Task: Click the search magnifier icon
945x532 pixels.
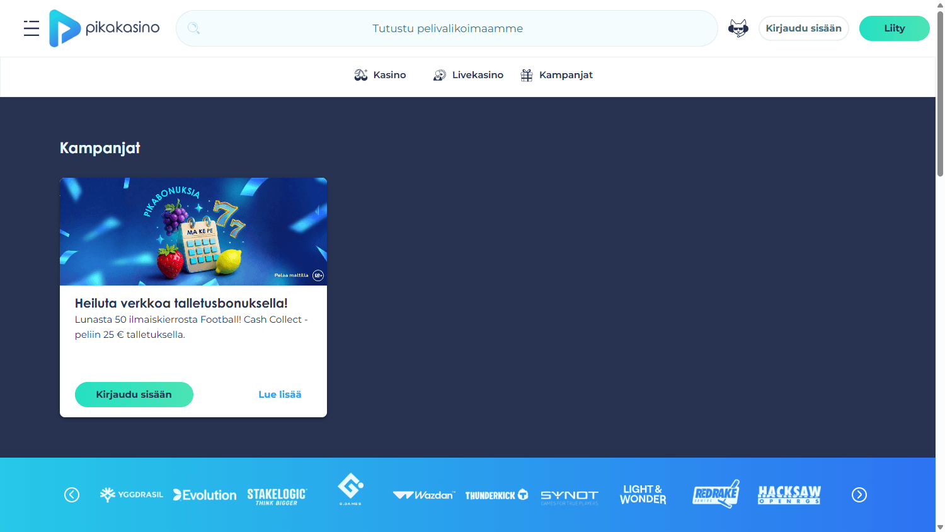Action: 193,28
